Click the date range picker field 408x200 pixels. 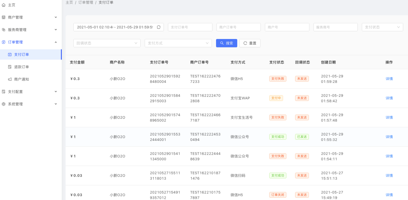[118, 27]
